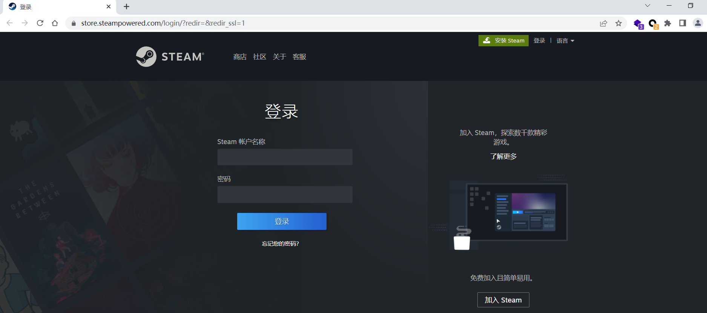The width and height of the screenshot is (707, 313).
Task: Click the 加入 Steam button
Action: coord(503,300)
